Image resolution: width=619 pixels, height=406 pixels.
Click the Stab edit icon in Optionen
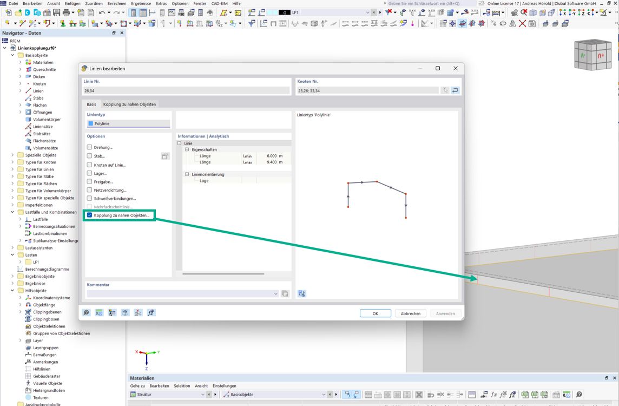tap(166, 156)
